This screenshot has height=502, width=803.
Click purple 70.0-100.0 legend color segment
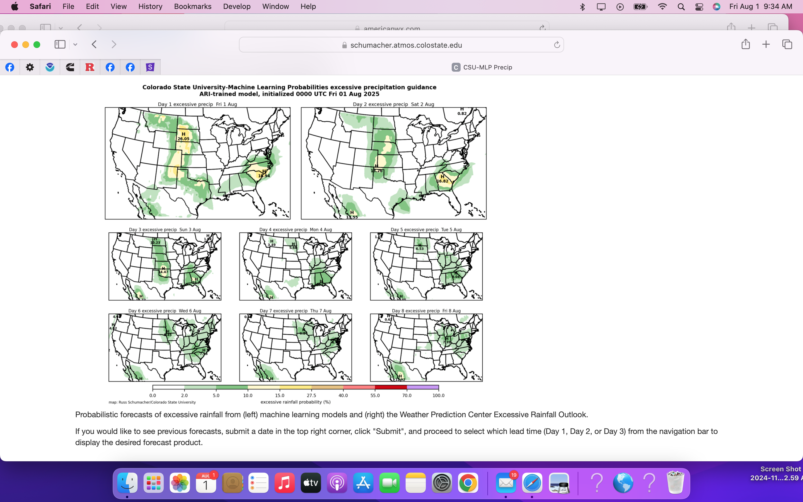point(423,387)
